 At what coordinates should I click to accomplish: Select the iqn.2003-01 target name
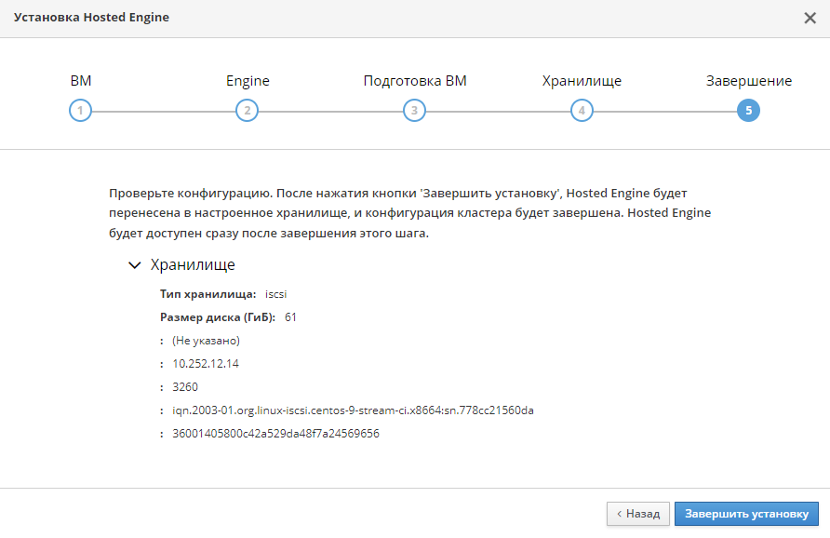pyautogui.click(x=353, y=410)
